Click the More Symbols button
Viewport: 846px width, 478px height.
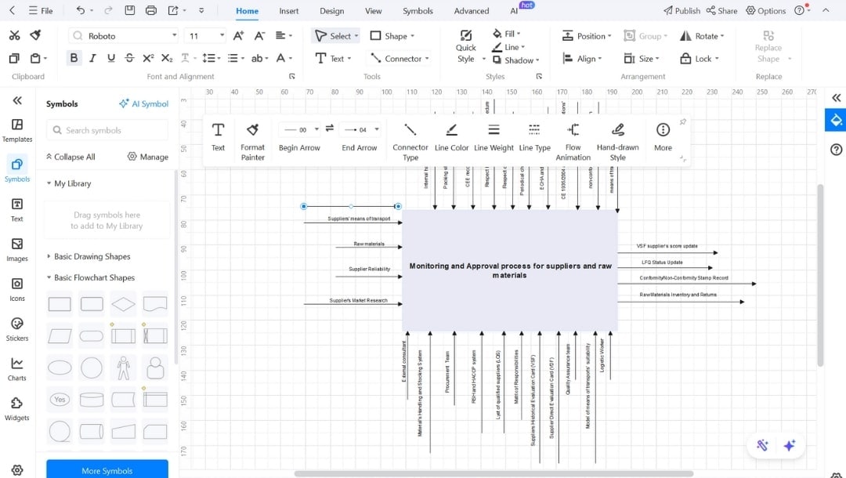coord(107,470)
